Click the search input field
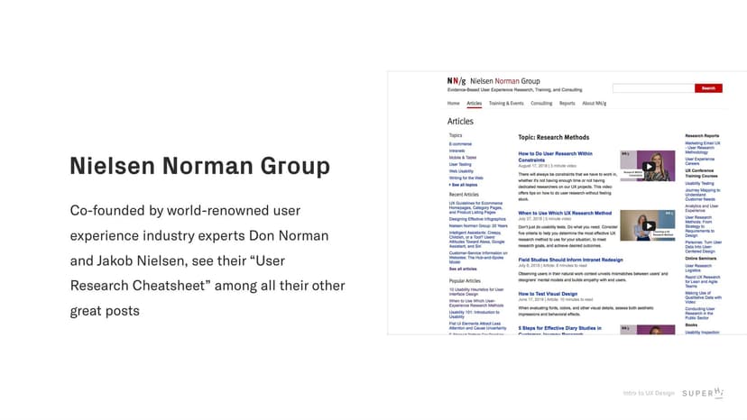Viewport: 747px width, 420px height. point(653,88)
